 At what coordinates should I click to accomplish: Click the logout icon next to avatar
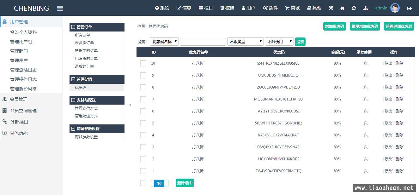410,9
